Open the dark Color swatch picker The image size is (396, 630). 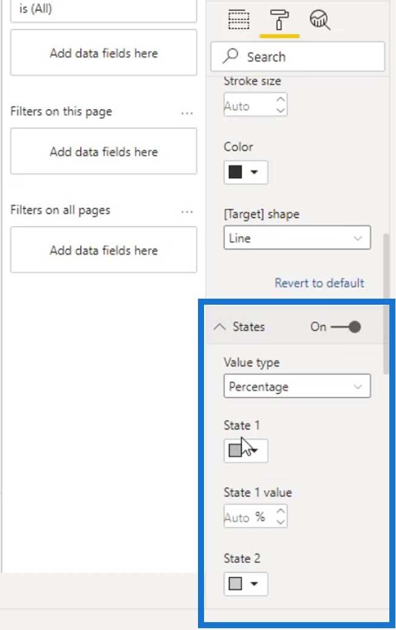tap(245, 172)
